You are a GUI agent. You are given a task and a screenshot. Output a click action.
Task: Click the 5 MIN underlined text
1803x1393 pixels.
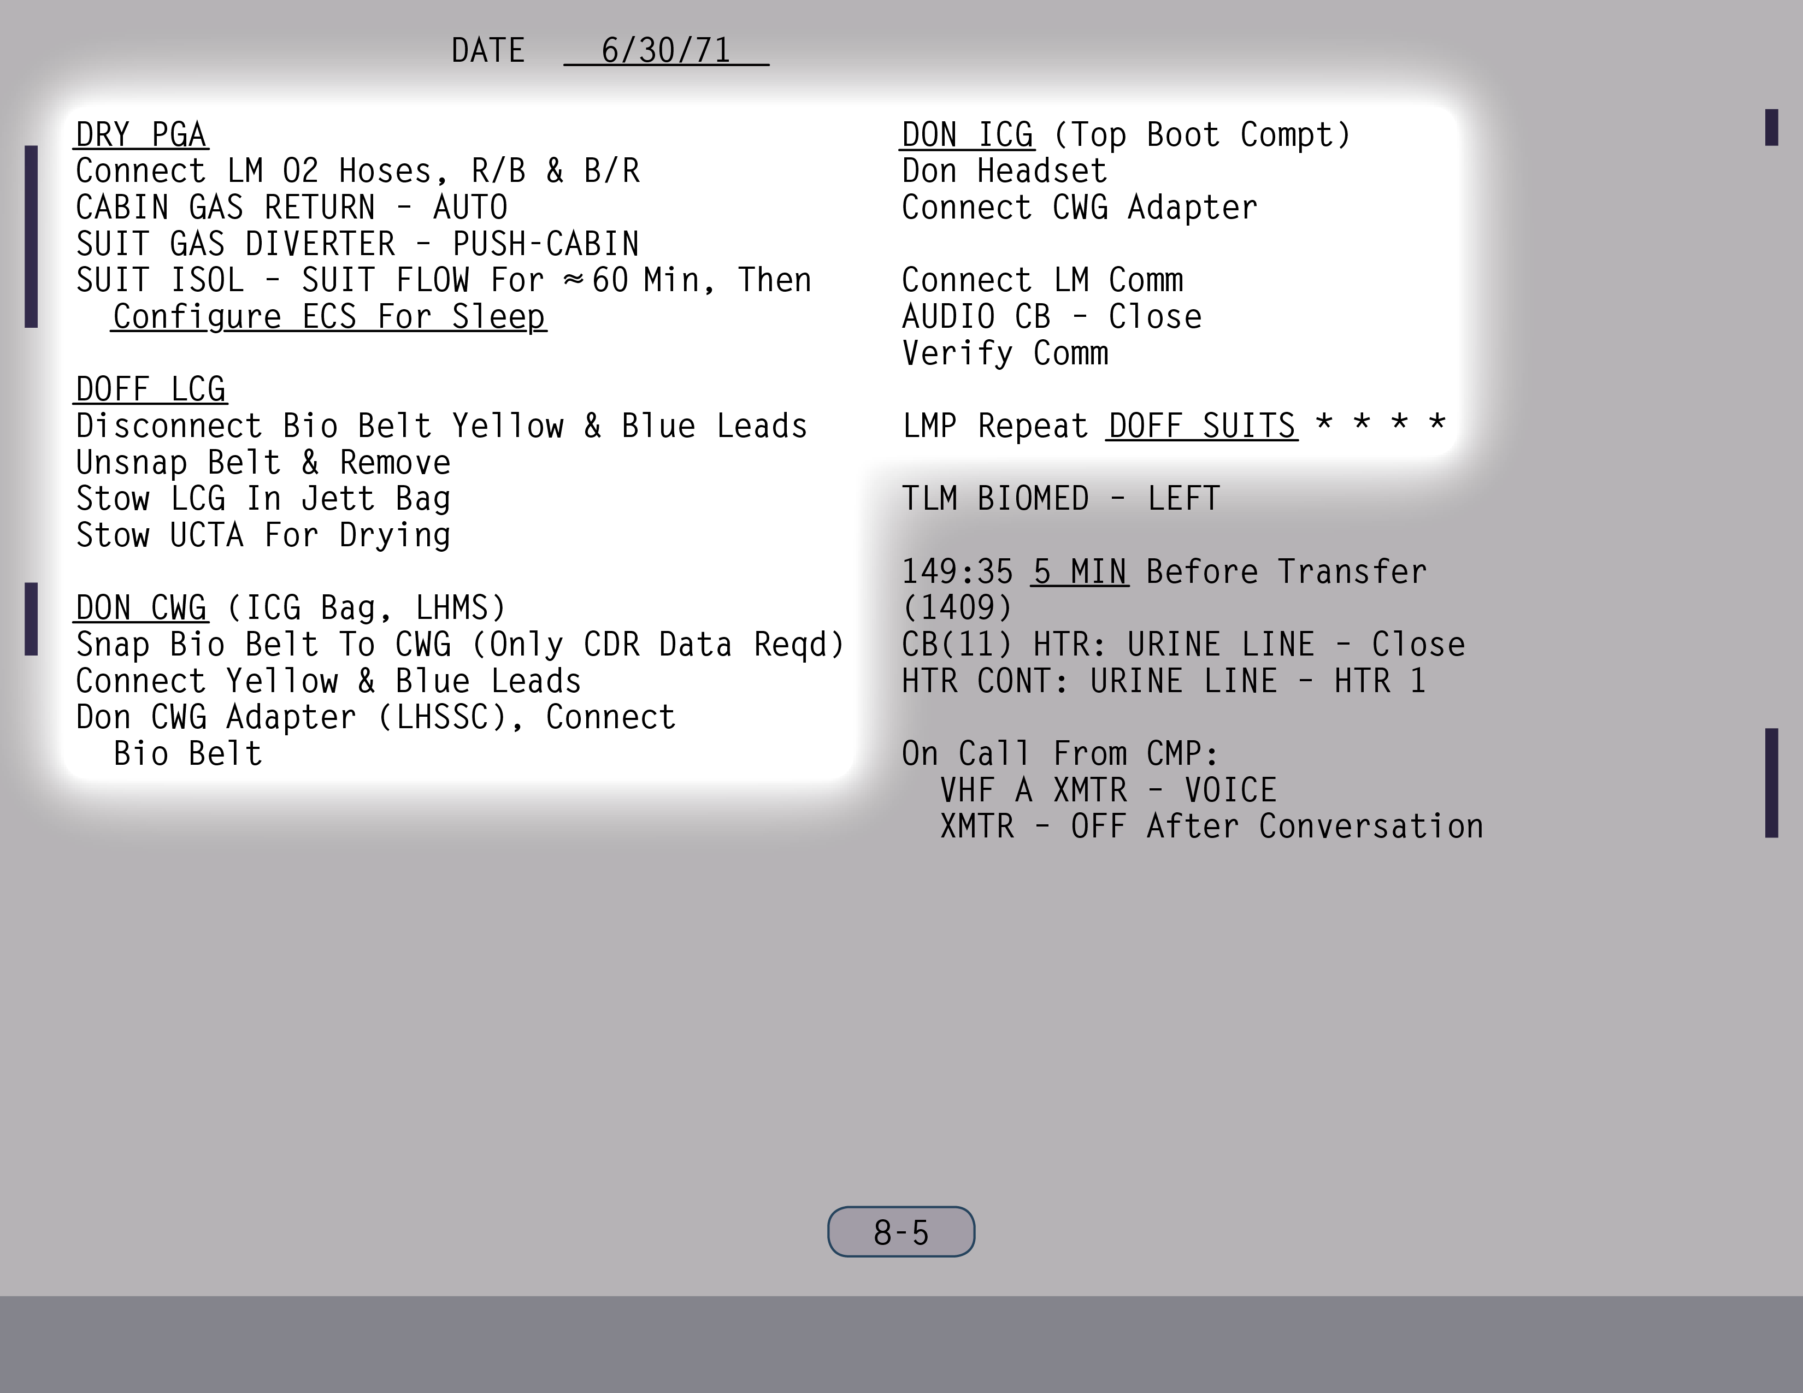[1079, 572]
